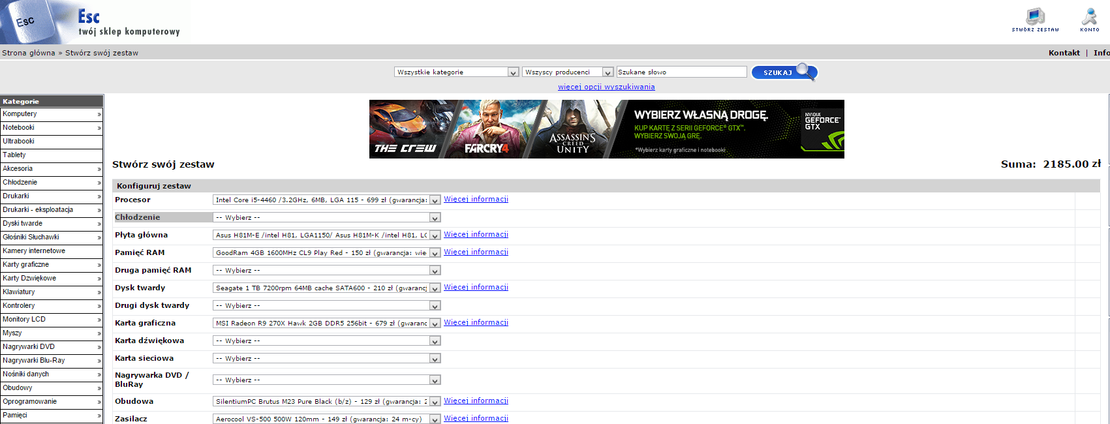Click the Suma 2185.00 zł total
The image size is (1110, 424).
(x=1051, y=164)
